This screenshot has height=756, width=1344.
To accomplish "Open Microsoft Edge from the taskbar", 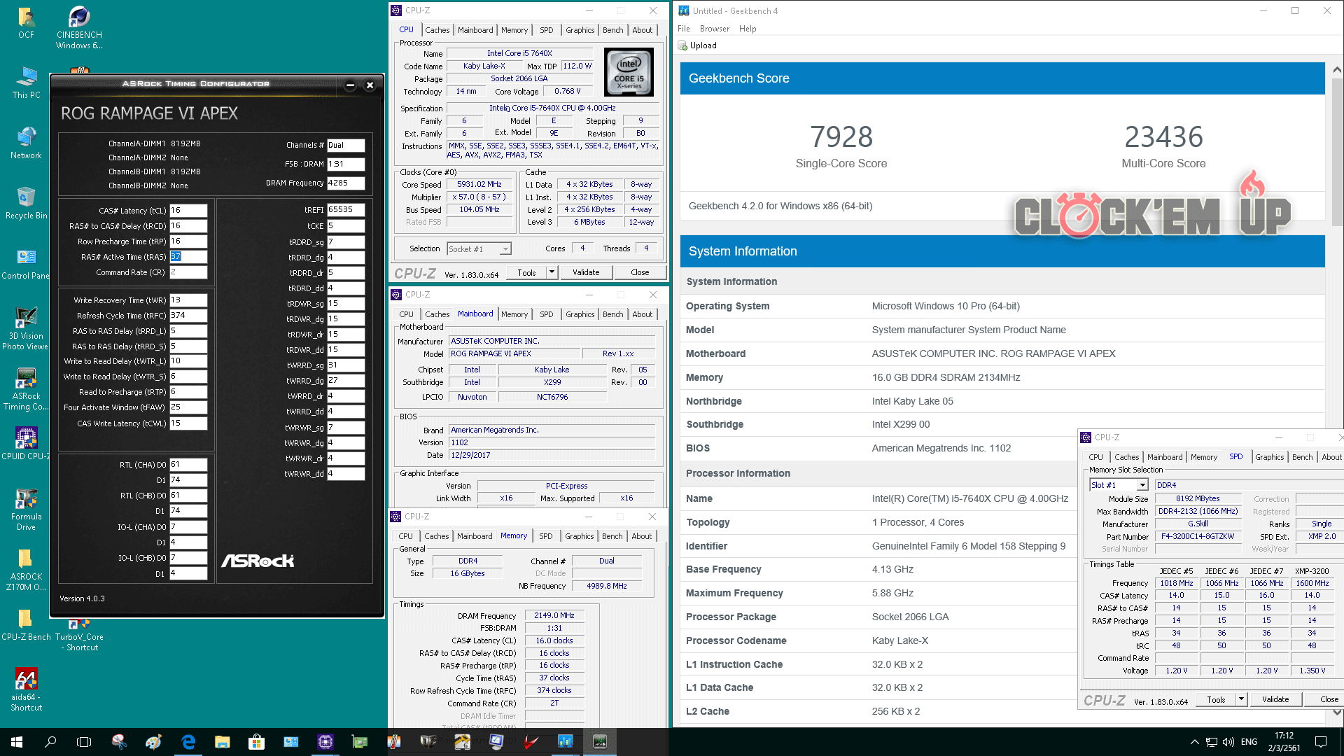I will (x=188, y=742).
